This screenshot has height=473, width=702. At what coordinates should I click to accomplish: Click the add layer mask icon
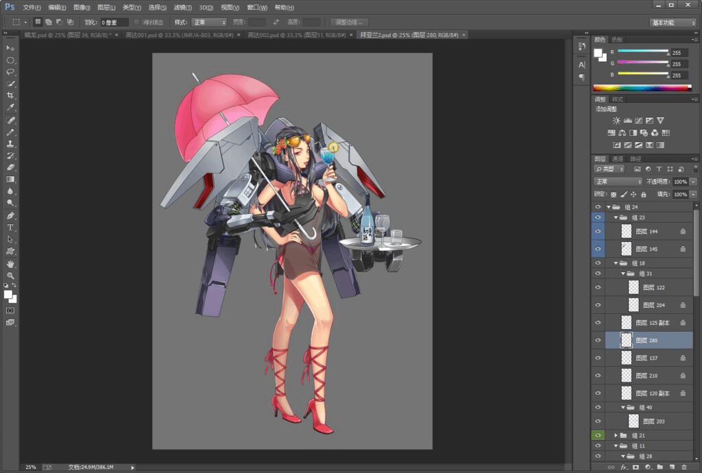click(x=636, y=468)
